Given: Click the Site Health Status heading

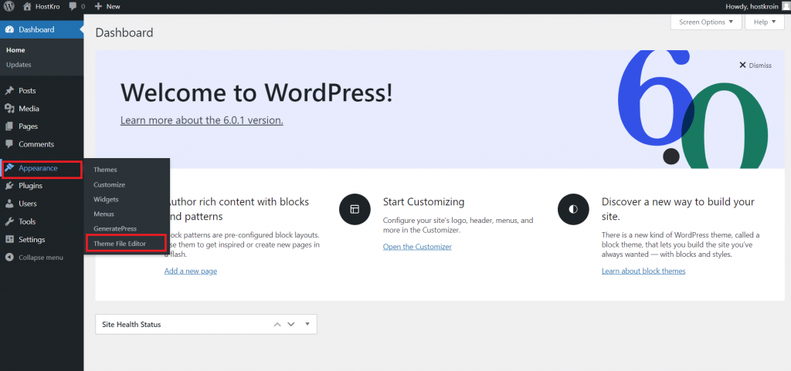Looking at the screenshot, I should 131,325.
